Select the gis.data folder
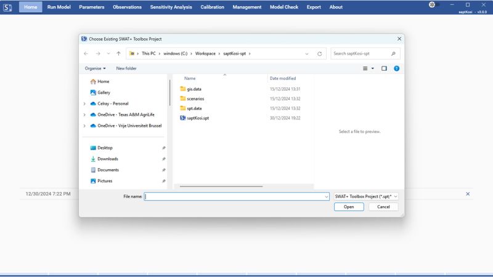Screen dimensions: 493x277 pos(194,89)
